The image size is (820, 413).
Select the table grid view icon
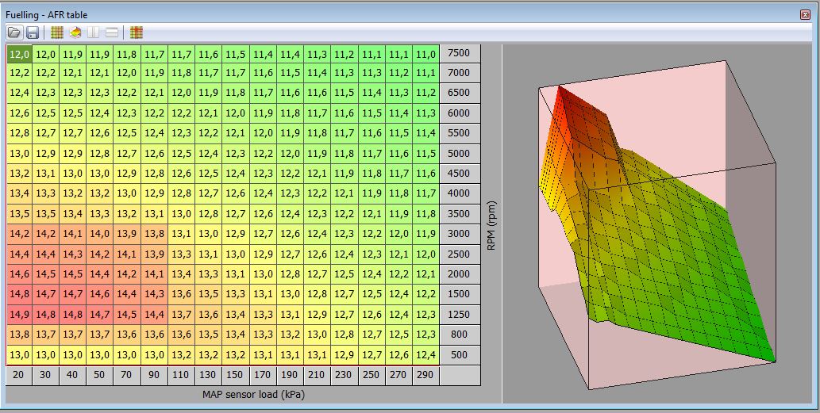pos(57,33)
